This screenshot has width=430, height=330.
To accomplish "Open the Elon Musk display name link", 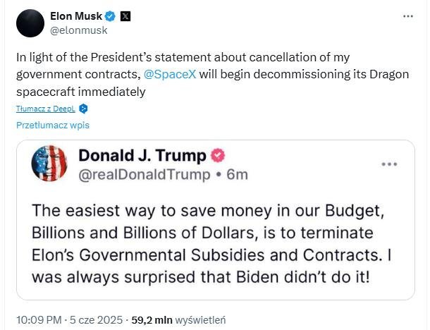I will point(76,16).
